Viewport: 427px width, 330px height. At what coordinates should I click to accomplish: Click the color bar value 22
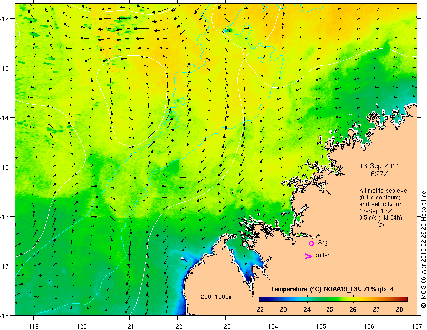click(x=261, y=309)
